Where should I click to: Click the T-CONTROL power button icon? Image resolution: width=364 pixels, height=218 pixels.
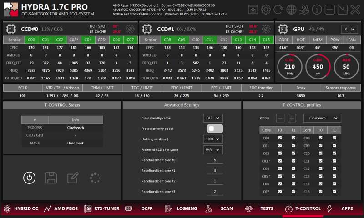pos(30,178)
